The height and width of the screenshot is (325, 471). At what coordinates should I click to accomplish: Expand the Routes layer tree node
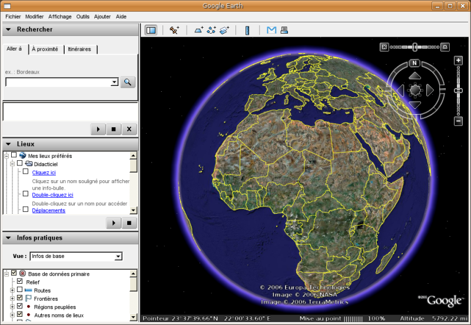tap(12, 290)
